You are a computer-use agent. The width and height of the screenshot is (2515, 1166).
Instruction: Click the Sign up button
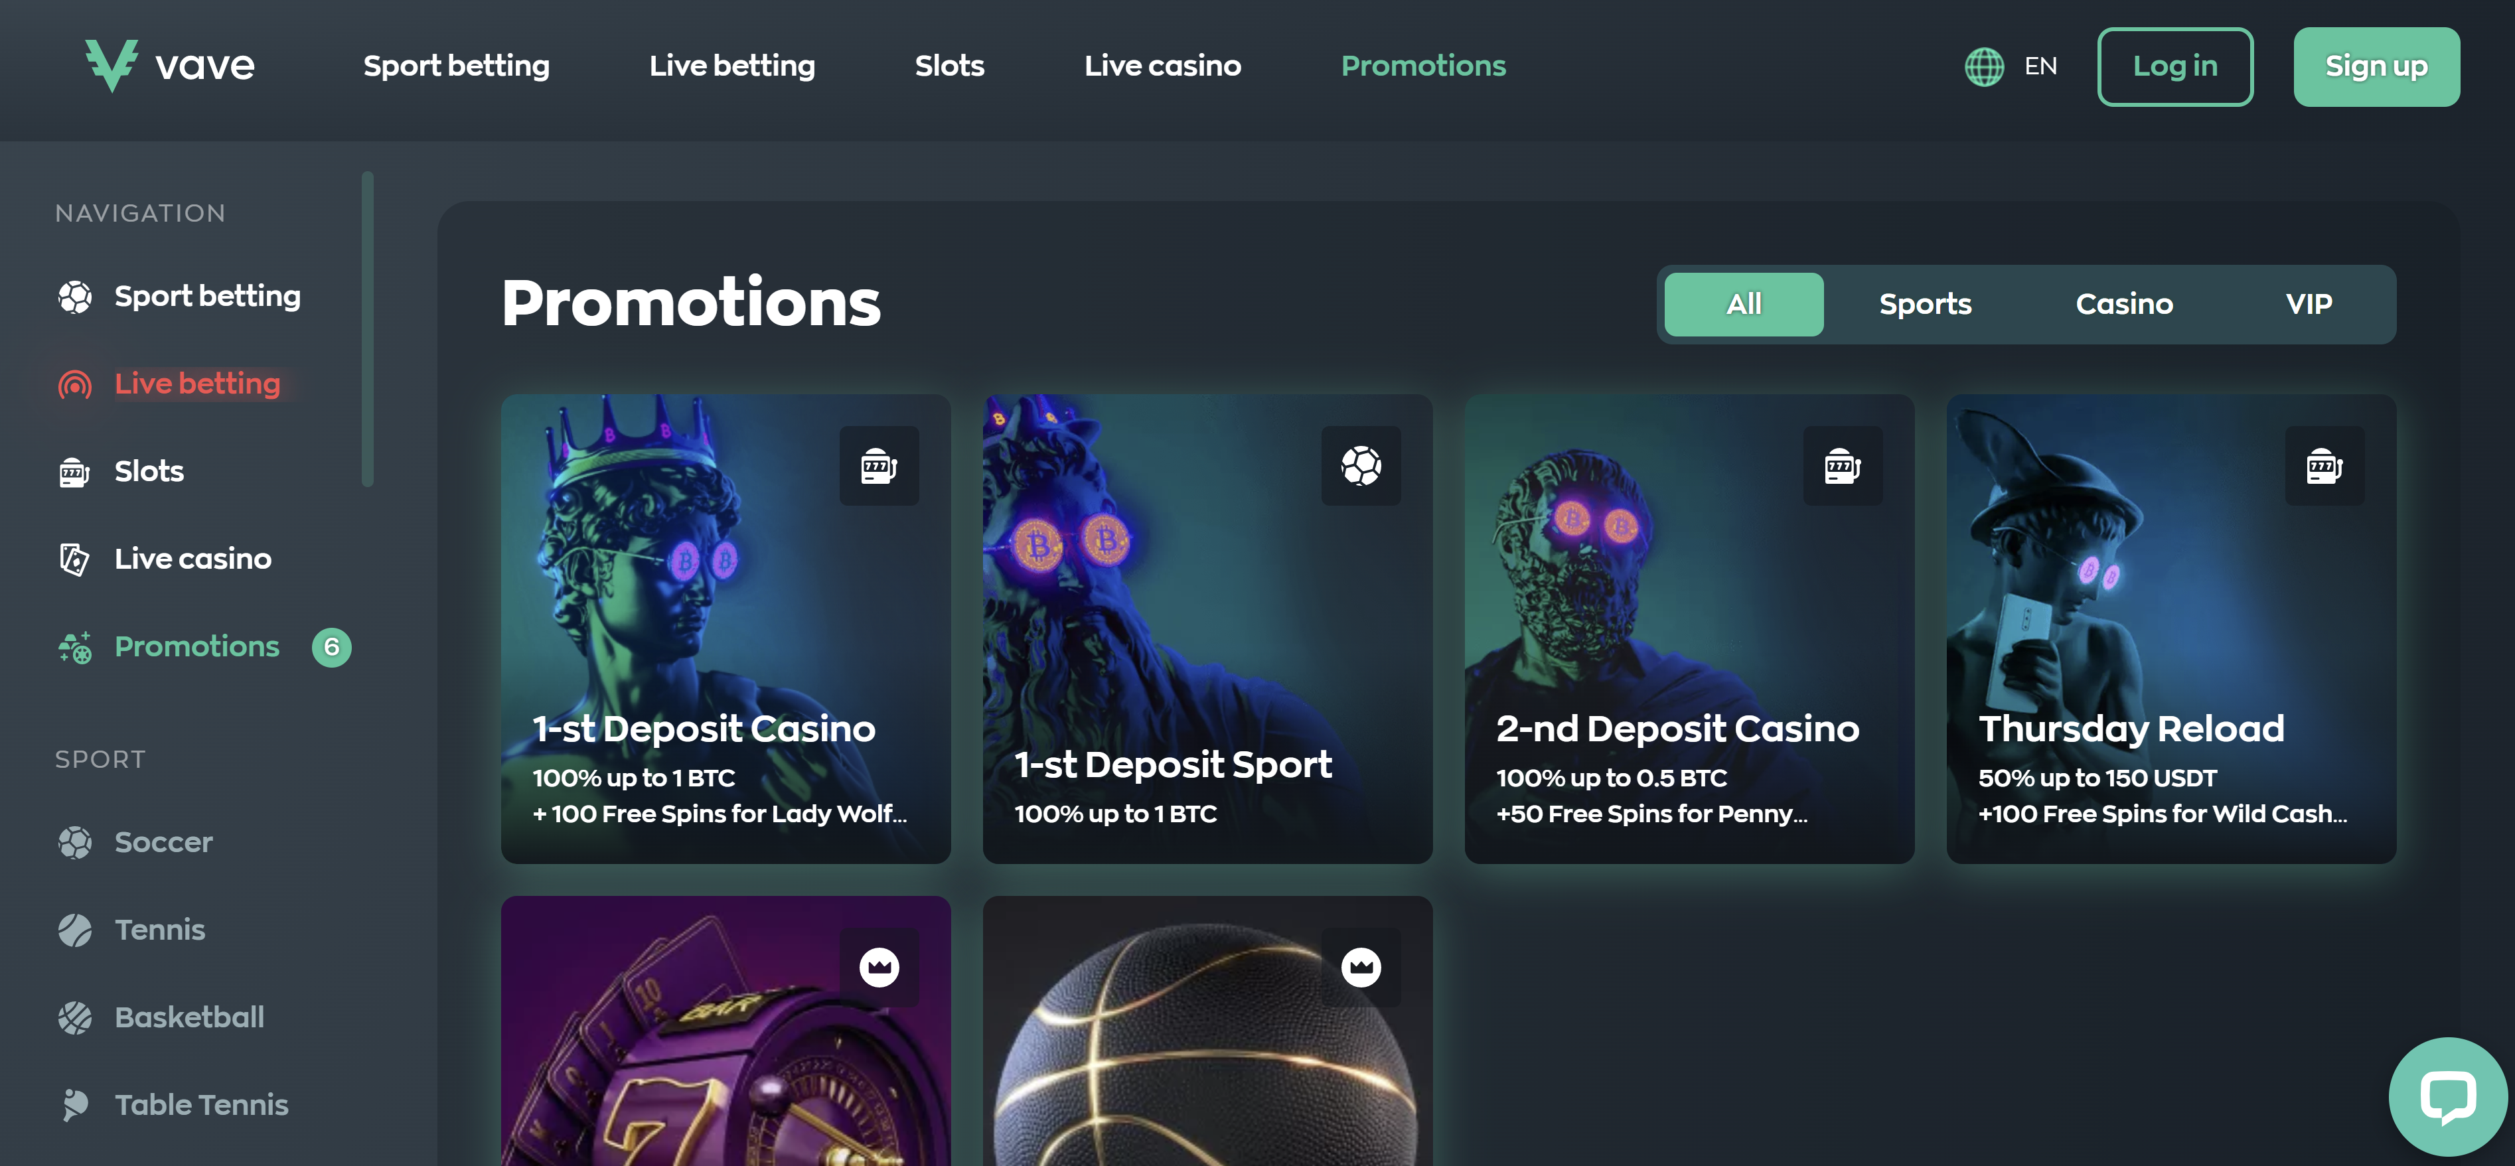point(2376,66)
